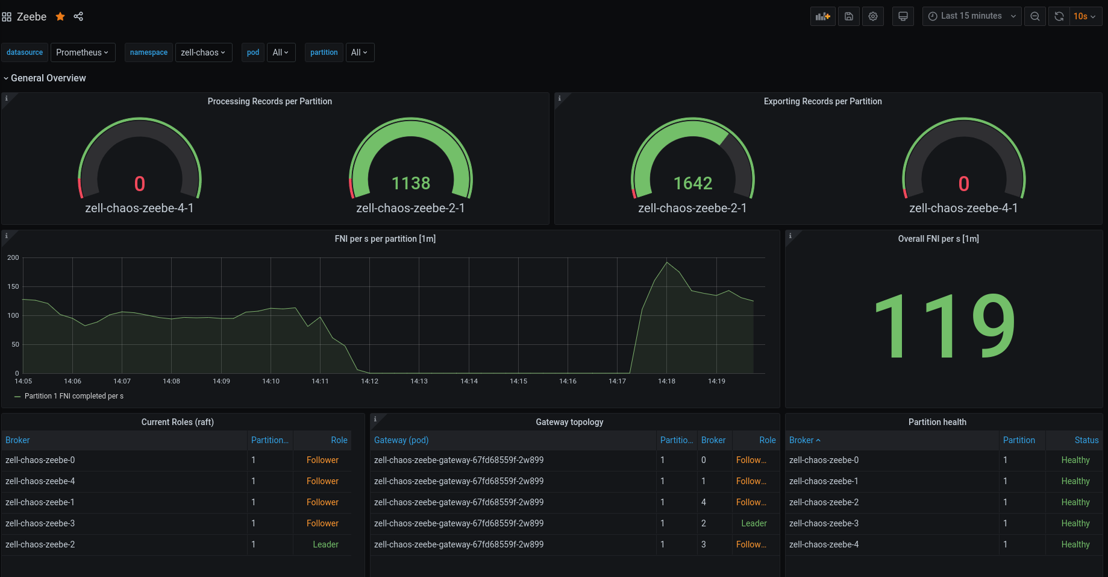Change the zell-chaos namespace selection
The image size is (1108, 577).
point(204,52)
